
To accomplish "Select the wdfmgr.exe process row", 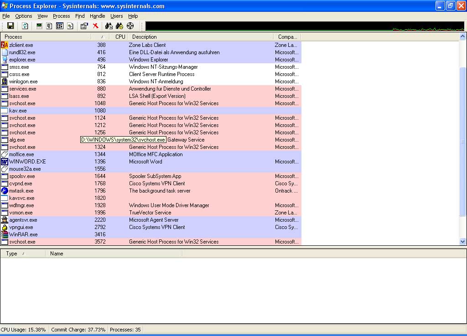I will pos(150,205).
